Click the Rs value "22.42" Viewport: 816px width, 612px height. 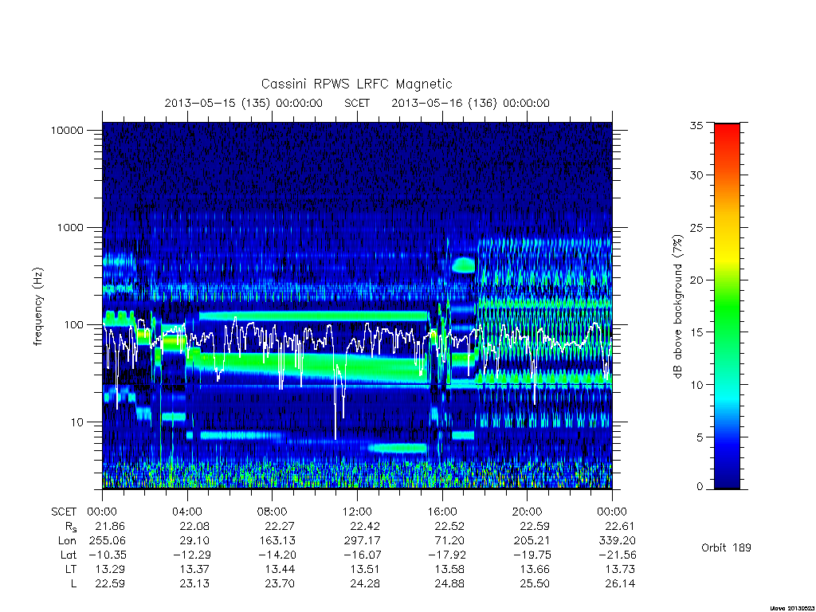coord(365,526)
